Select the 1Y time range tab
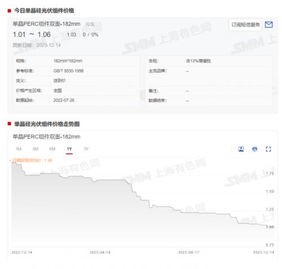282x269 pixels. (x=69, y=149)
